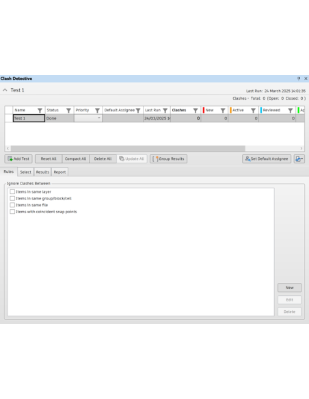Image resolution: width=309 pixels, height=399 pixels.
Task: Click the Group Results button
Action: (x=168, y=159)
